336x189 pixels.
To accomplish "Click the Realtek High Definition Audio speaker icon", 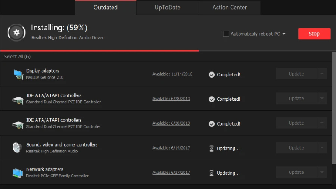I will coord(18,148).
